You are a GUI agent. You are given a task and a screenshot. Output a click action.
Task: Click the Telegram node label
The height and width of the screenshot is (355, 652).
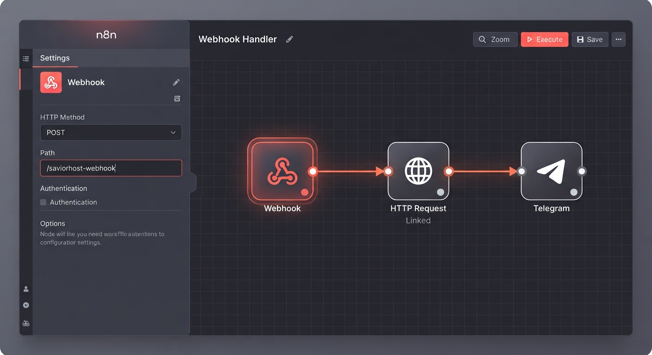click(552, 208)
